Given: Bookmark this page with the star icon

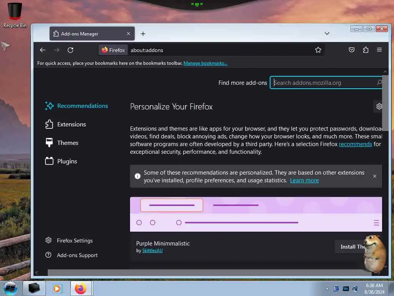Looking at the screenshot, I should coord(318,50).
